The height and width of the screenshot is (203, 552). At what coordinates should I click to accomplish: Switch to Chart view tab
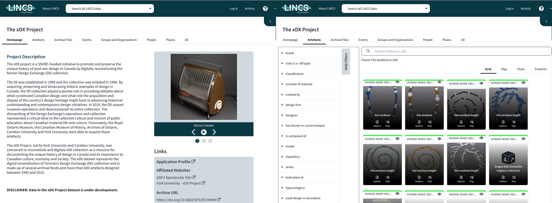click(520, 69)
